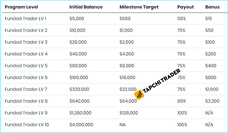Click the Program Level column header

click(x=21, y=7)
